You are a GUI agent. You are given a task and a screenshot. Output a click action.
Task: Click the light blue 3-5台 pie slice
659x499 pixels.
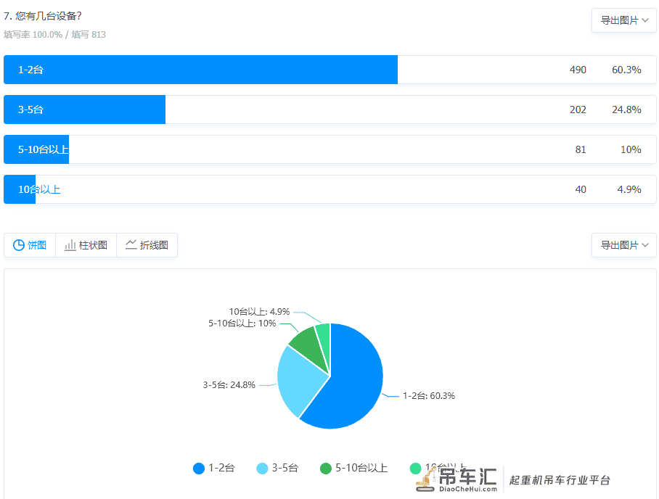(x=298, y=382)
